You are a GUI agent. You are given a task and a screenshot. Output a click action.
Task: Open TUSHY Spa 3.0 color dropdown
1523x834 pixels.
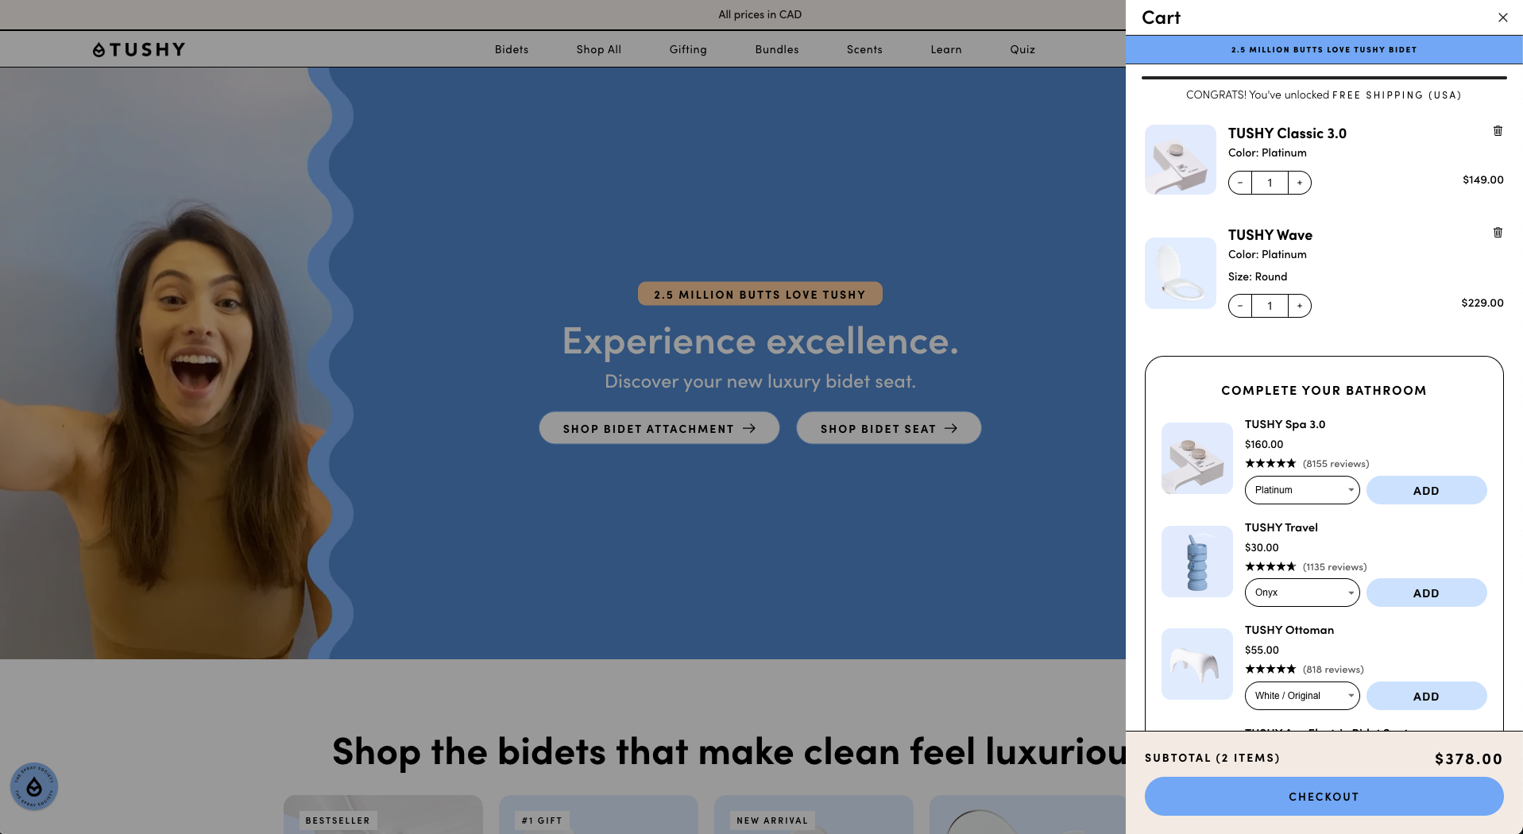tap(1302, 490)
